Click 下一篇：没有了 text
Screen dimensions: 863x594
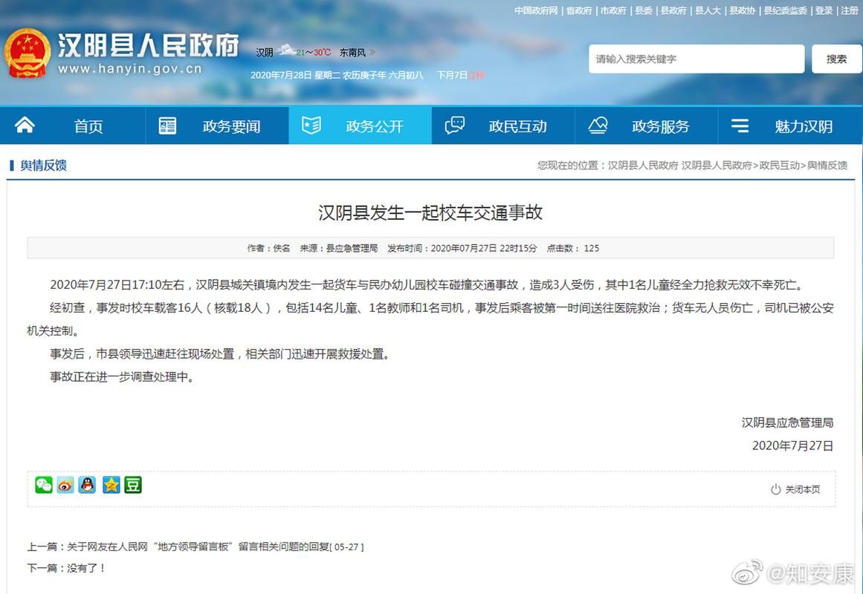tap(66, 567)
